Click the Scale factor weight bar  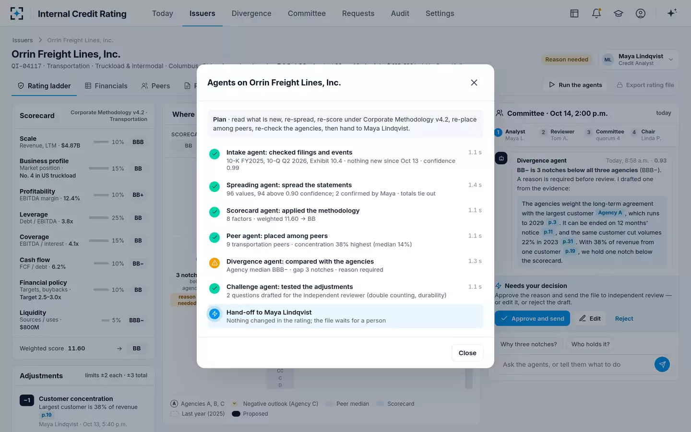101,142
